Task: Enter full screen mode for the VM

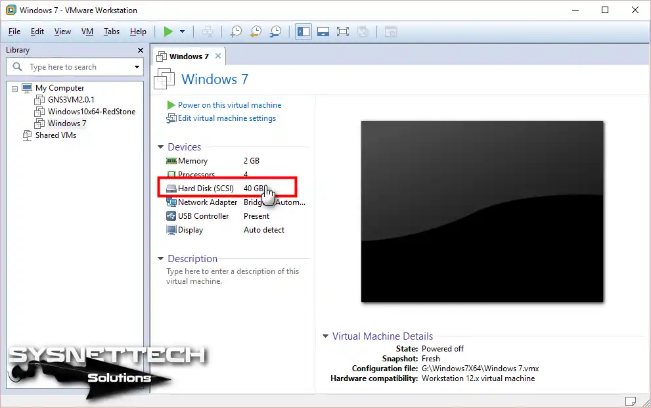Action: [342, 31]
